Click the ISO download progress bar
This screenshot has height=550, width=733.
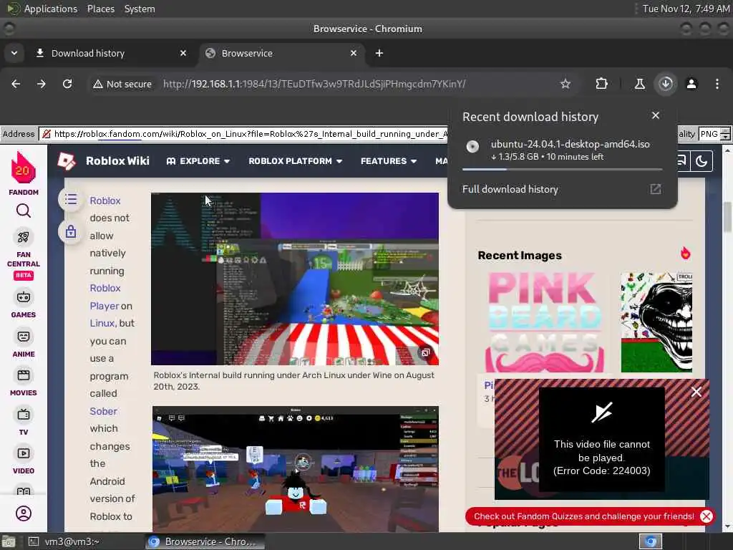click(x=563, y=169)
